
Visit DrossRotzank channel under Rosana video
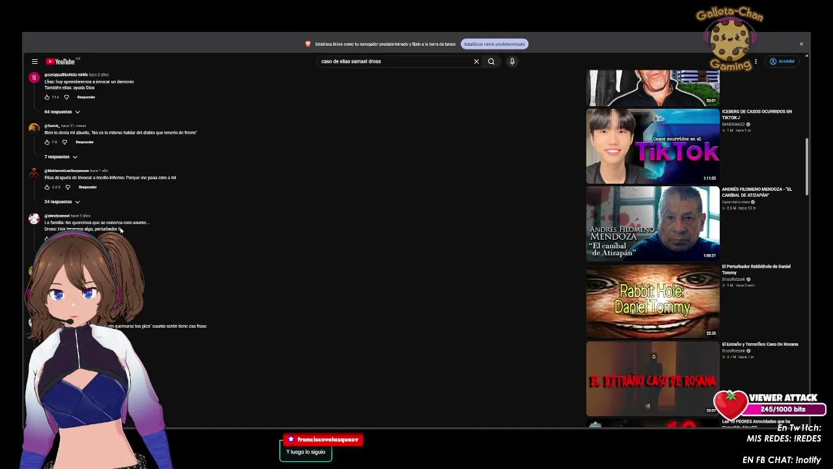pos(733,351)
